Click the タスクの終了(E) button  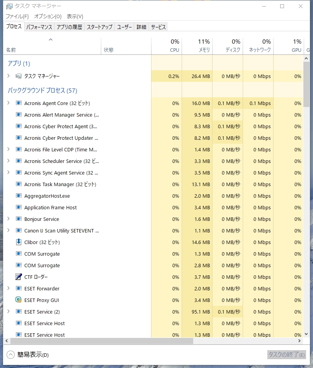286,354
